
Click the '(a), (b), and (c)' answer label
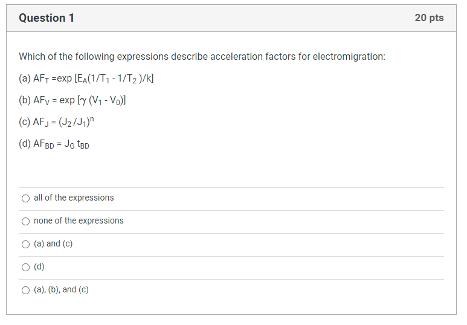point(61,289)
